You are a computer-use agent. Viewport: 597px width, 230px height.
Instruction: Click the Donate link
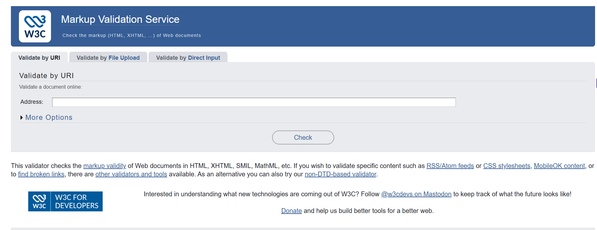click(x=291, y=211)
